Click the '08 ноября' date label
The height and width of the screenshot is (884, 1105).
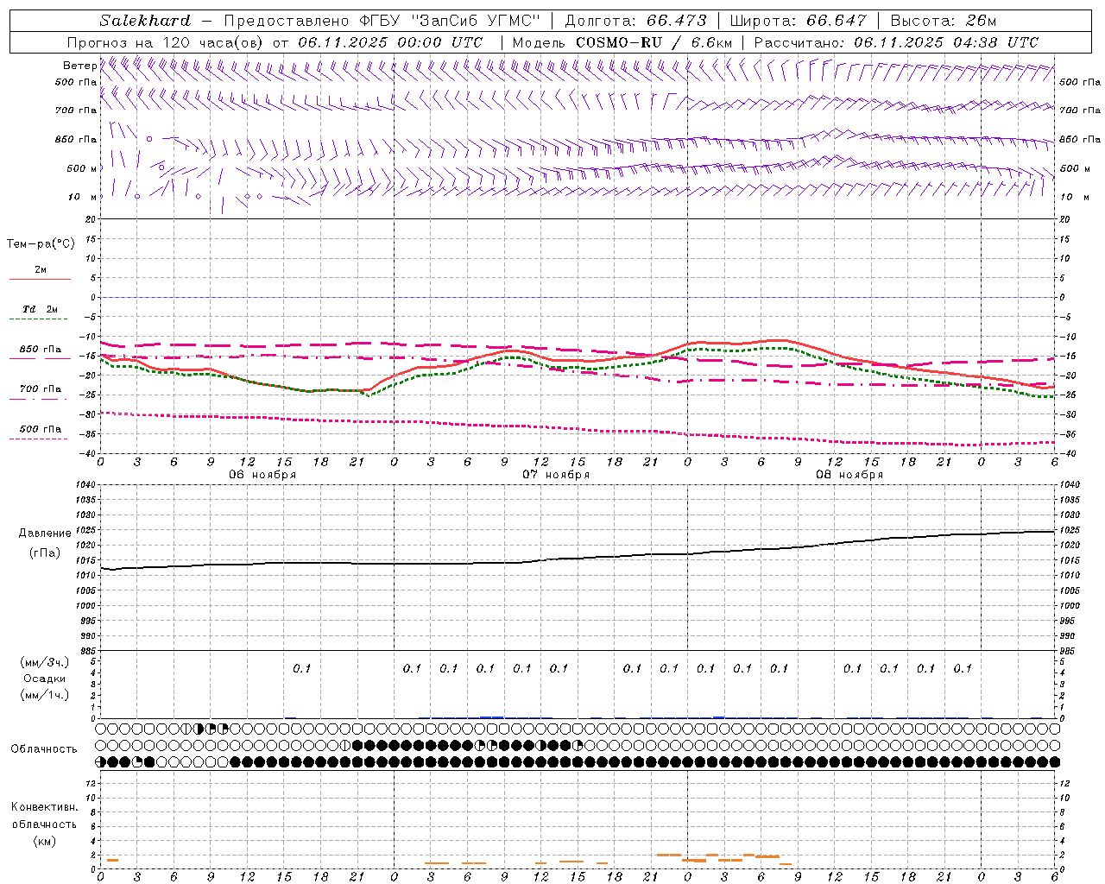click(x=849, y=475)
